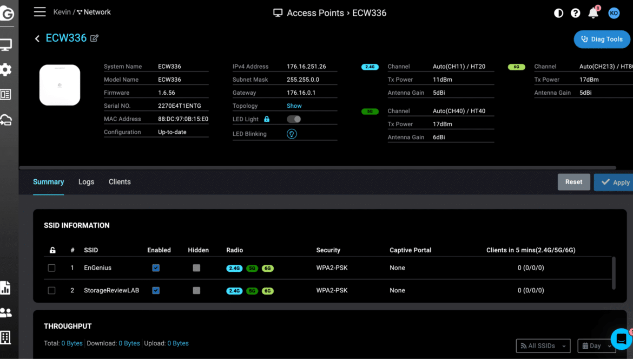Click the LED Light lock icon
The height and width of the screenshot is (359, 633).
click(x=266, y=119)
